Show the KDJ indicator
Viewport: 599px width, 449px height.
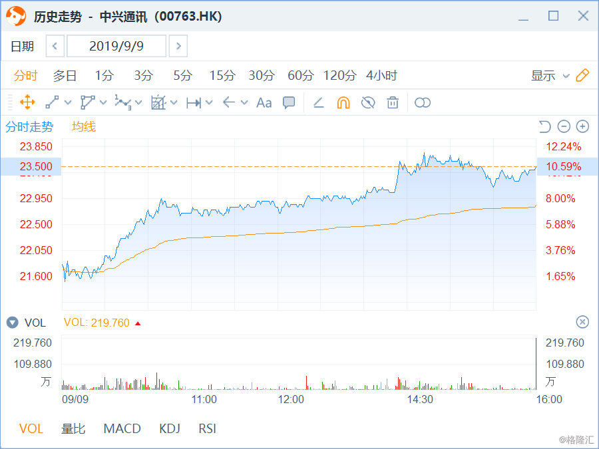(169, 428)
